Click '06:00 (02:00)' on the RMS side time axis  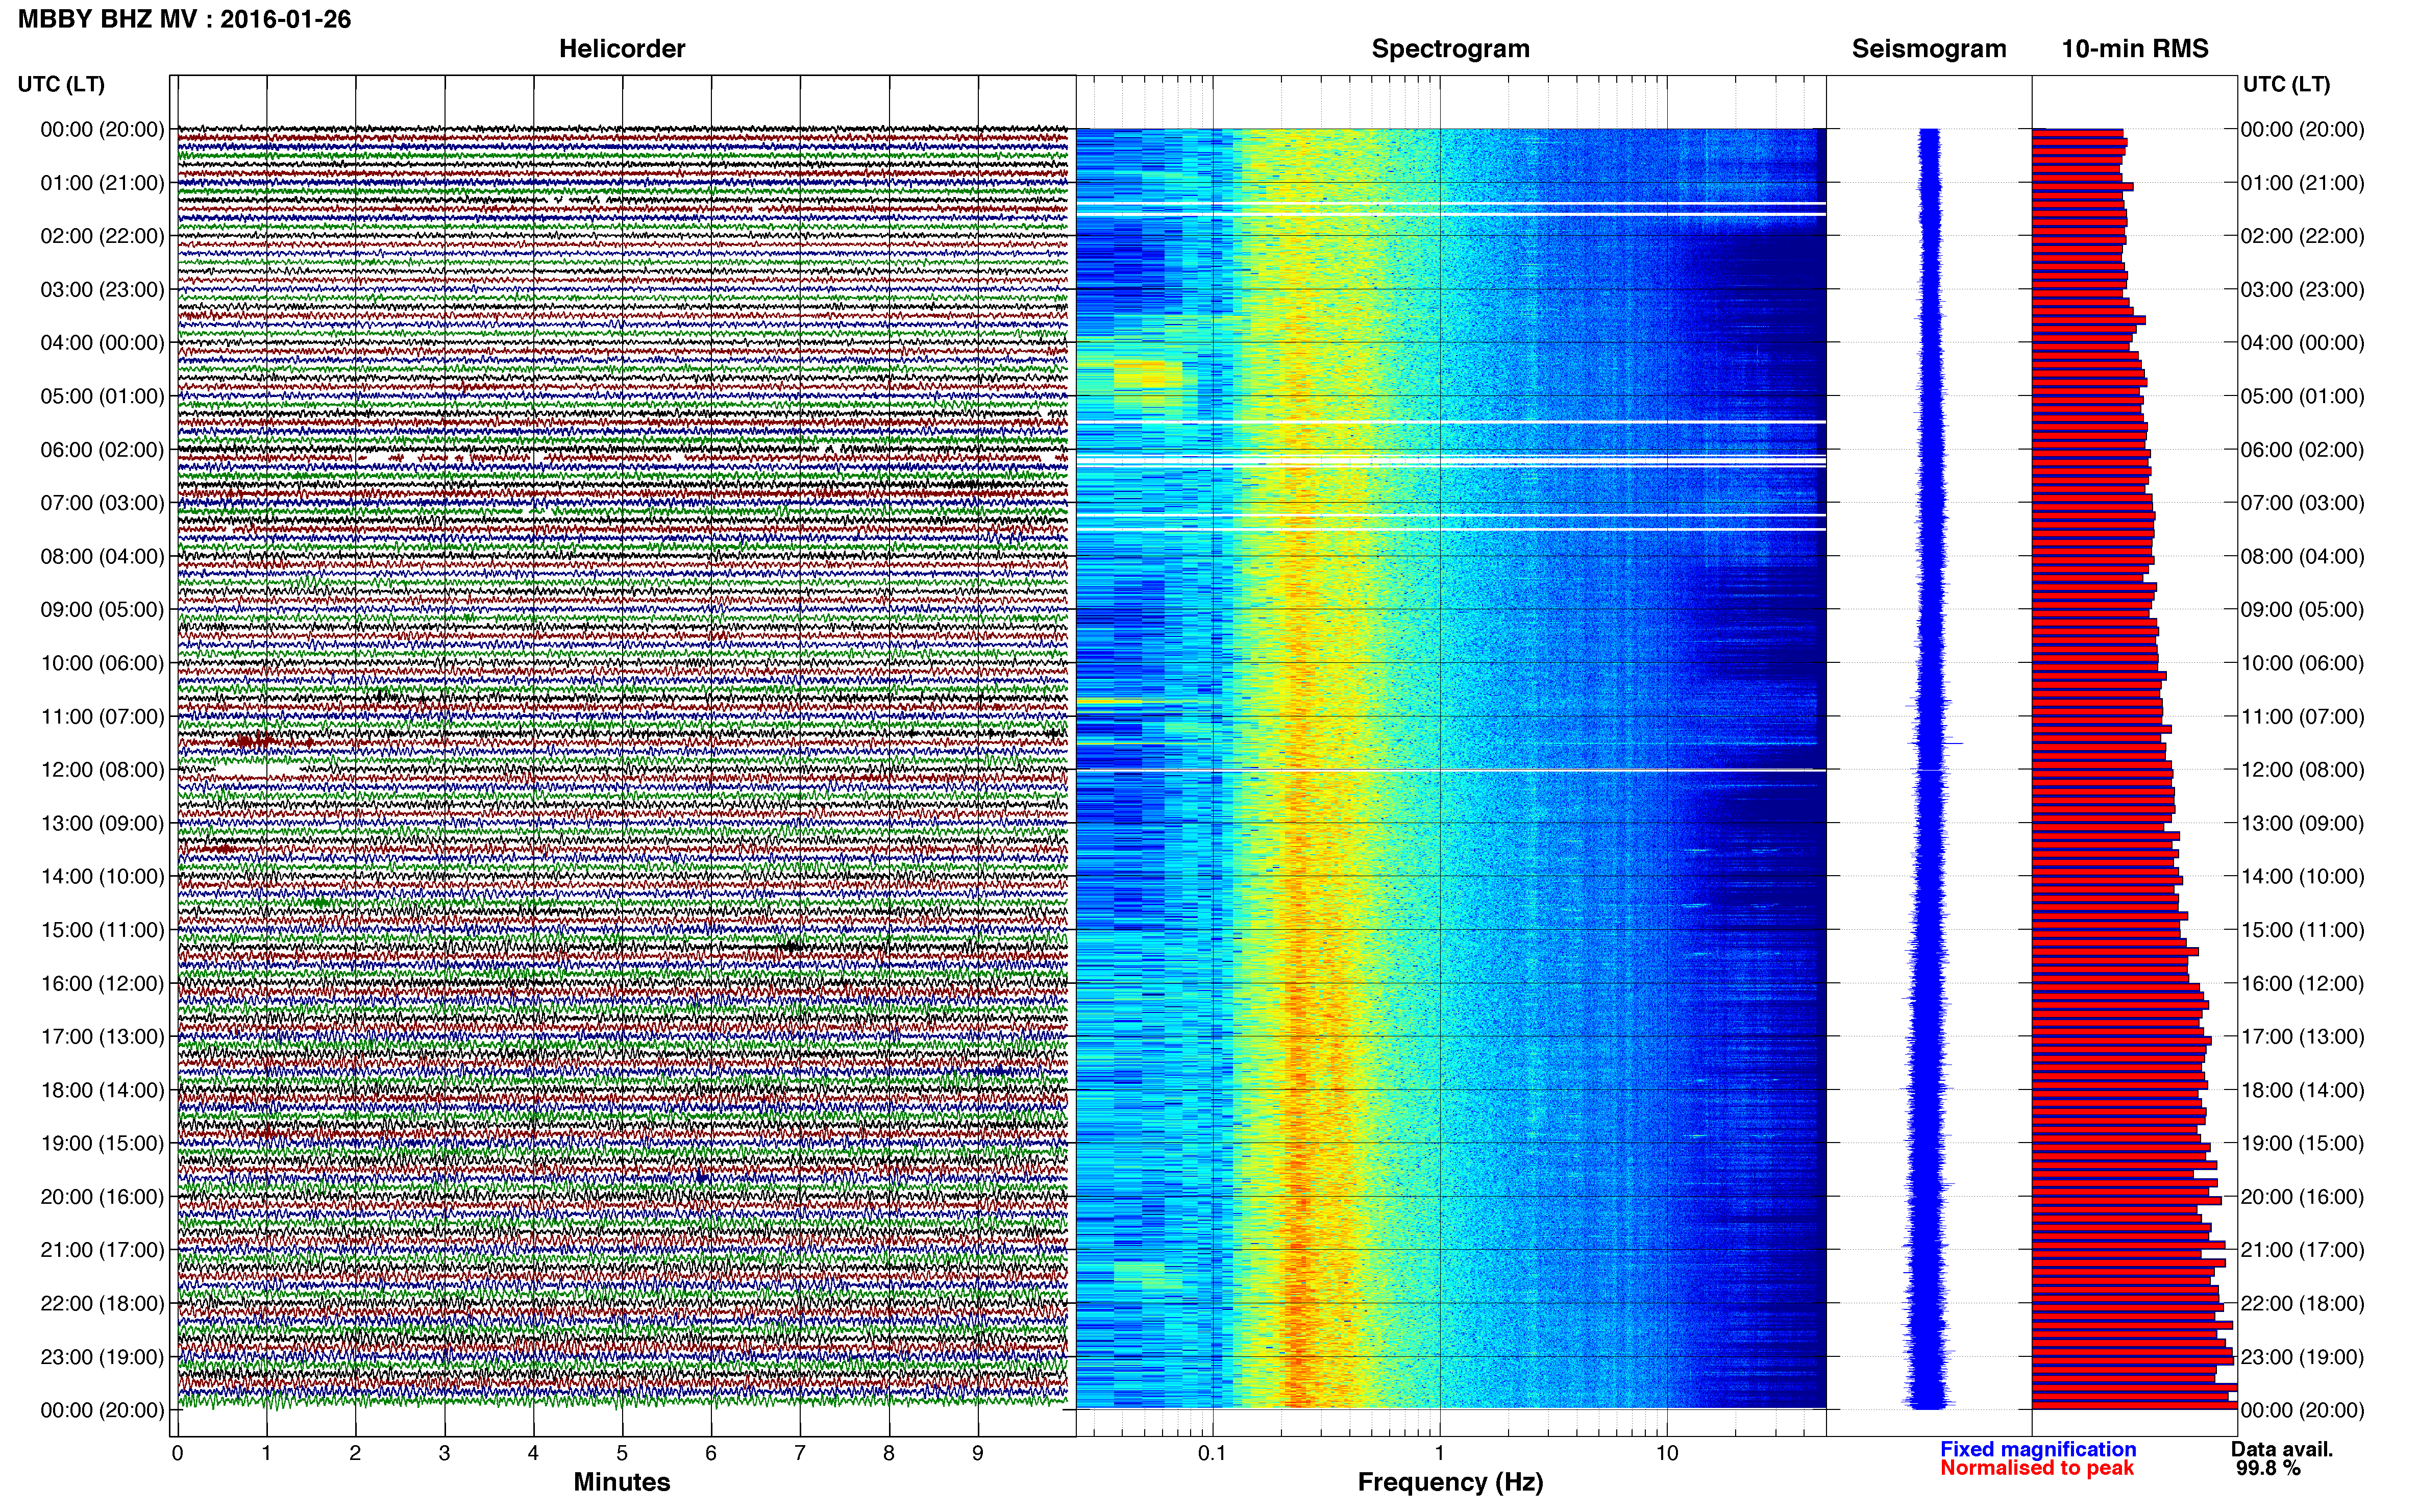[2302, 449]
